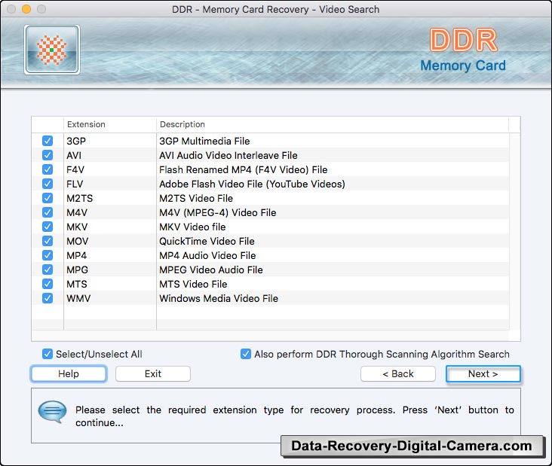Uncheck the WMV extension checkbox

(x=48, y=298)
